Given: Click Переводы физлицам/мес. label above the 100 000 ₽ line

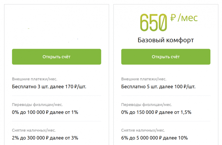Looking at the screenshot, I should tap(37, 105).
